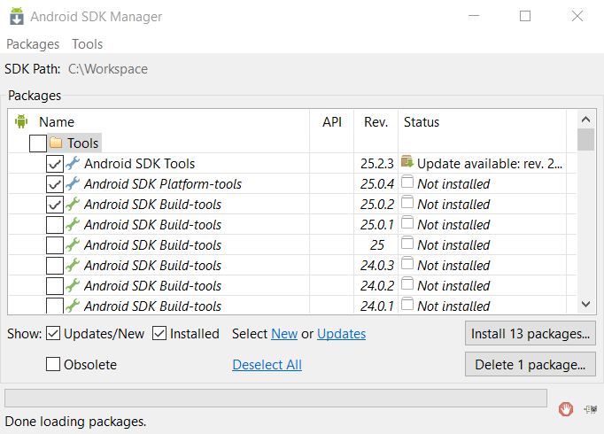Image resolution: width=604 pixels, height=434 pixels.
Task: Select the Android SDK Tools row name
Action: (140, 164)
